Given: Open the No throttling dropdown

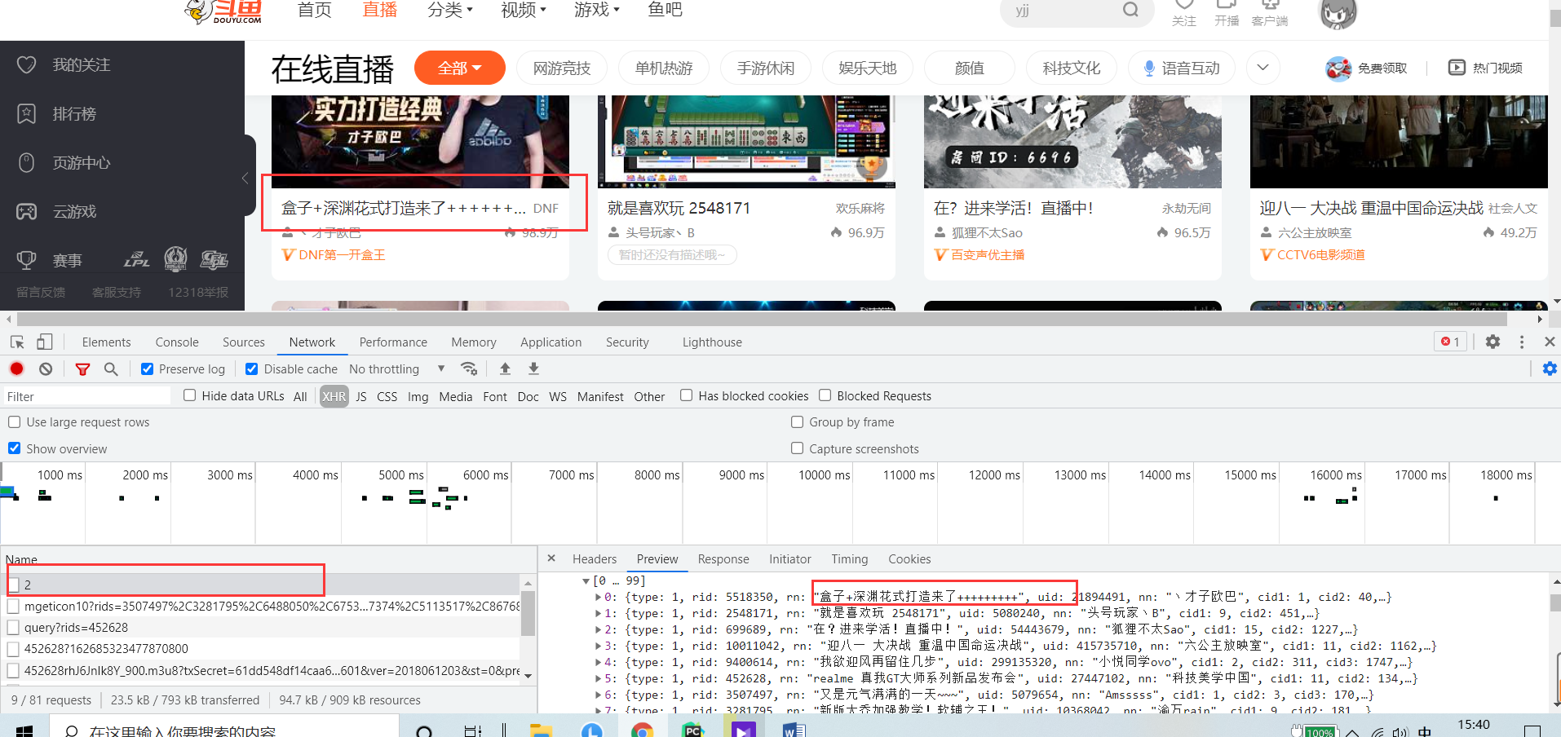Looking at the screenshot, I should point(397,368).
